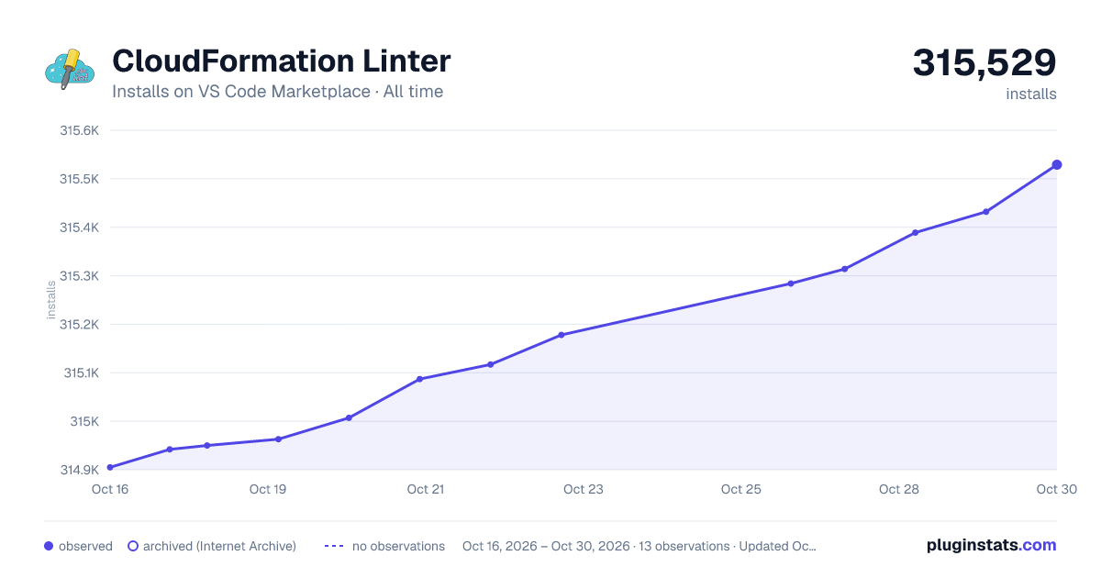Click the 'CloudFormation Linter' title
The height and width of the screenshot is (578, 1101).
pos(282,61)
